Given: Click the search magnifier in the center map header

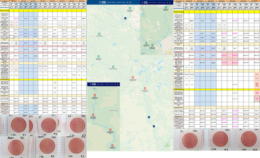Looking at the screenshot, I should tap(127, 3).
